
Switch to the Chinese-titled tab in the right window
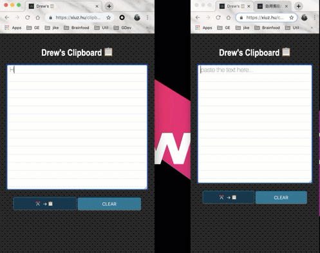(272, 6)
